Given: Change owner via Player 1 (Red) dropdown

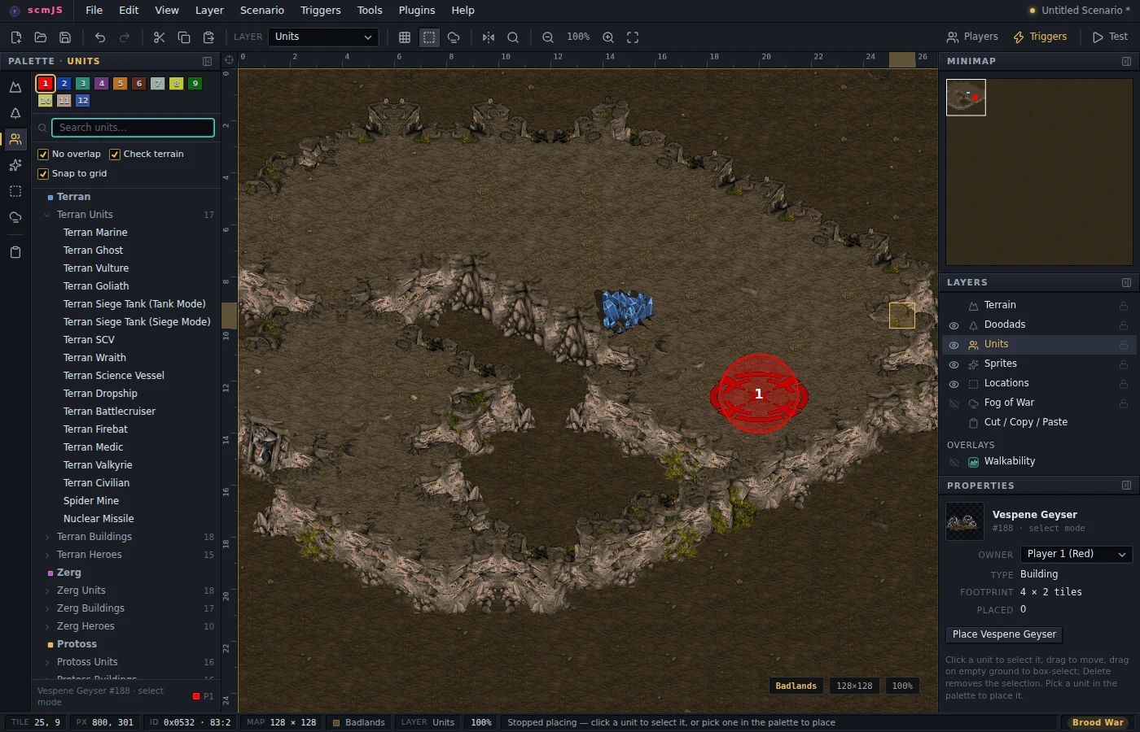Looking at the screenshot, I should (x=1076, y=554).
